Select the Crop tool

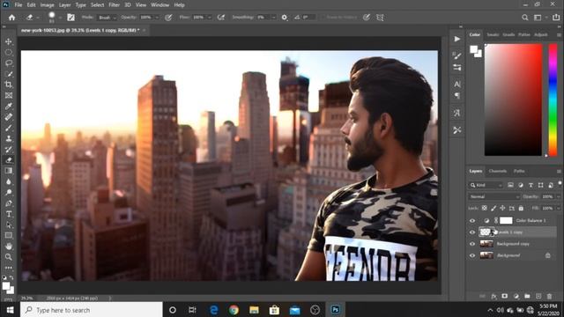click(x=8, y=85)
